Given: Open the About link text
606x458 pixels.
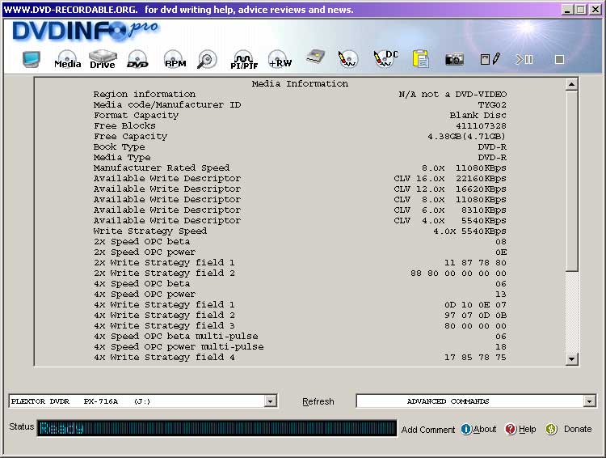Looking at the screenshot, I should point(485,429).
